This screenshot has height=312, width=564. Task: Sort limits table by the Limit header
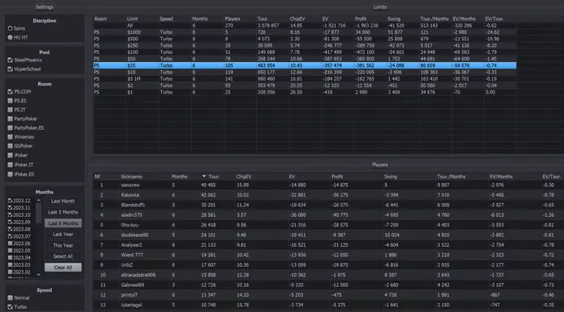click(132, 19)
